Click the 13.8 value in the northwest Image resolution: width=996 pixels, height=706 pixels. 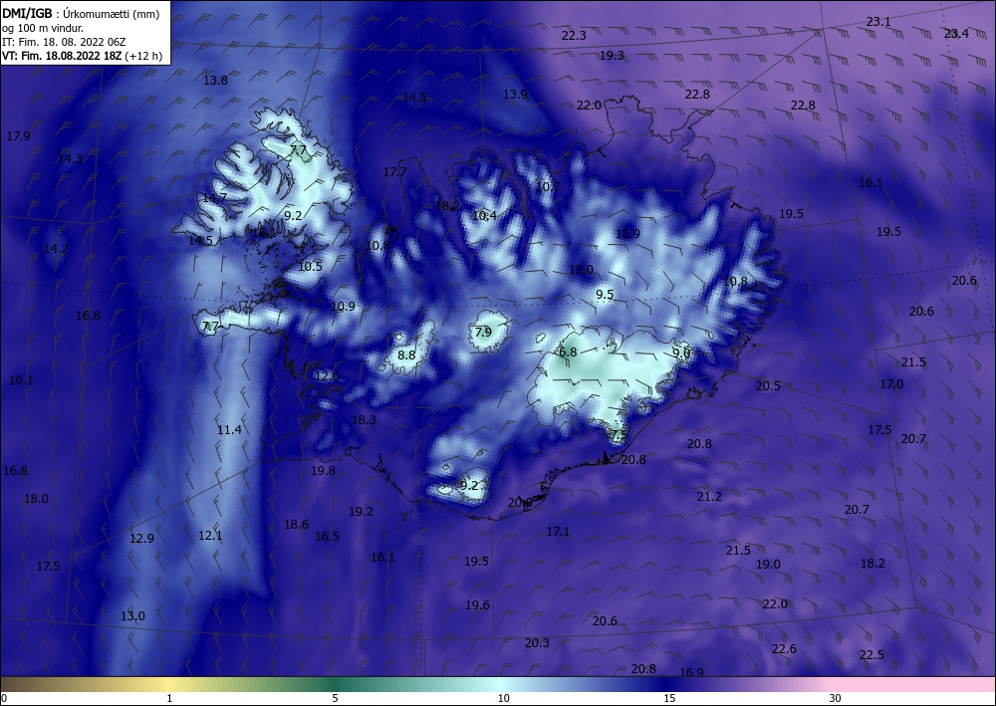click(215, 81)
